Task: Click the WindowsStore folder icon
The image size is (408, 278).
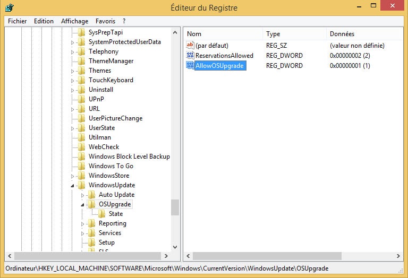Action: (82, 176)
